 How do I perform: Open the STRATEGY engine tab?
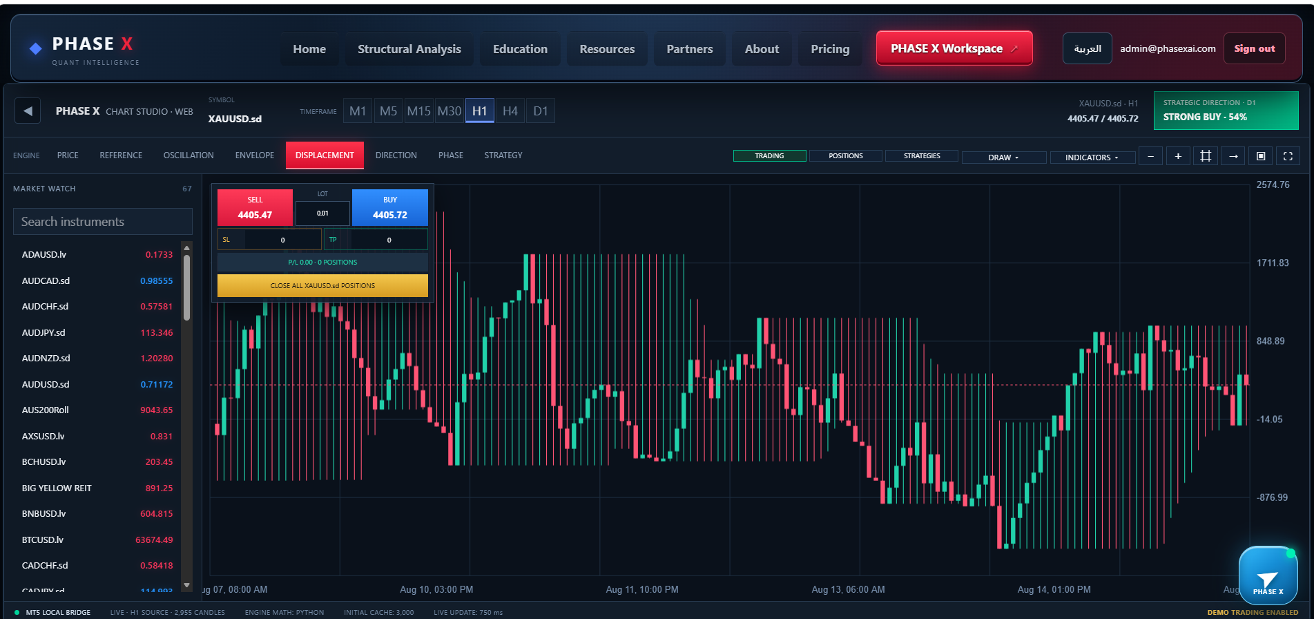tap(503, 155)
